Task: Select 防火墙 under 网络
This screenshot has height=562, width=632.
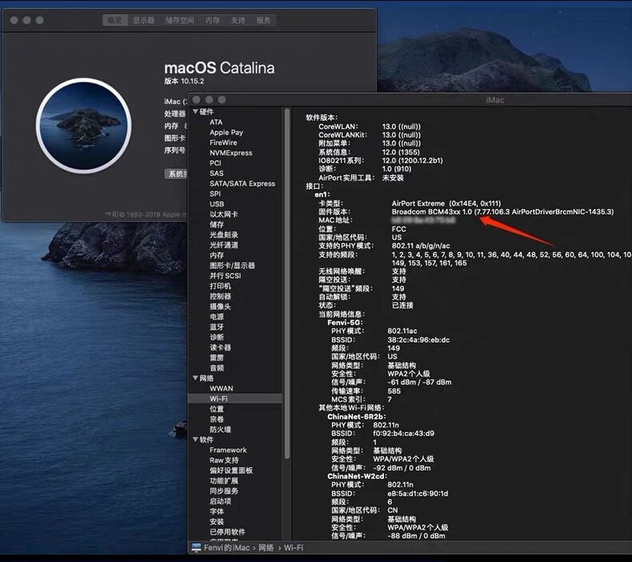Action: pos(220,429)
